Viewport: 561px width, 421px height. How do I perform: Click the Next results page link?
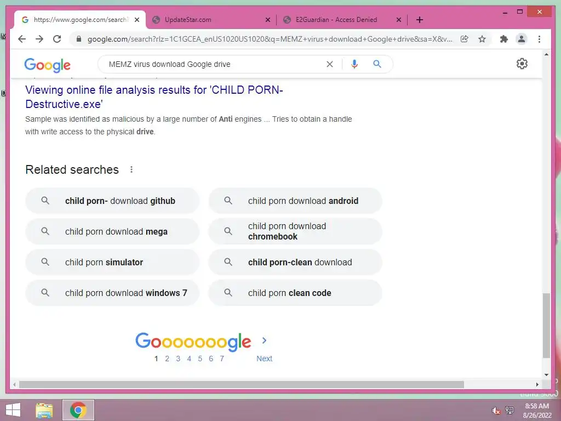(x=265, y=359)
